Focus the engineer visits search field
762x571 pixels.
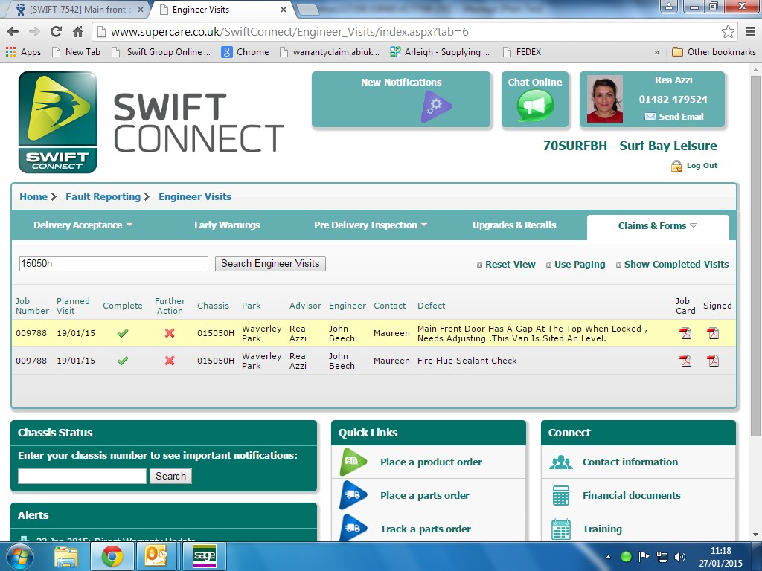[x=113, y=264]
